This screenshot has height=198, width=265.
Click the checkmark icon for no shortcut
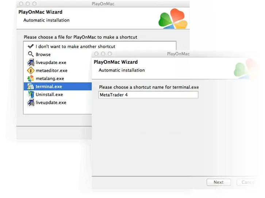tap(31, 46)
